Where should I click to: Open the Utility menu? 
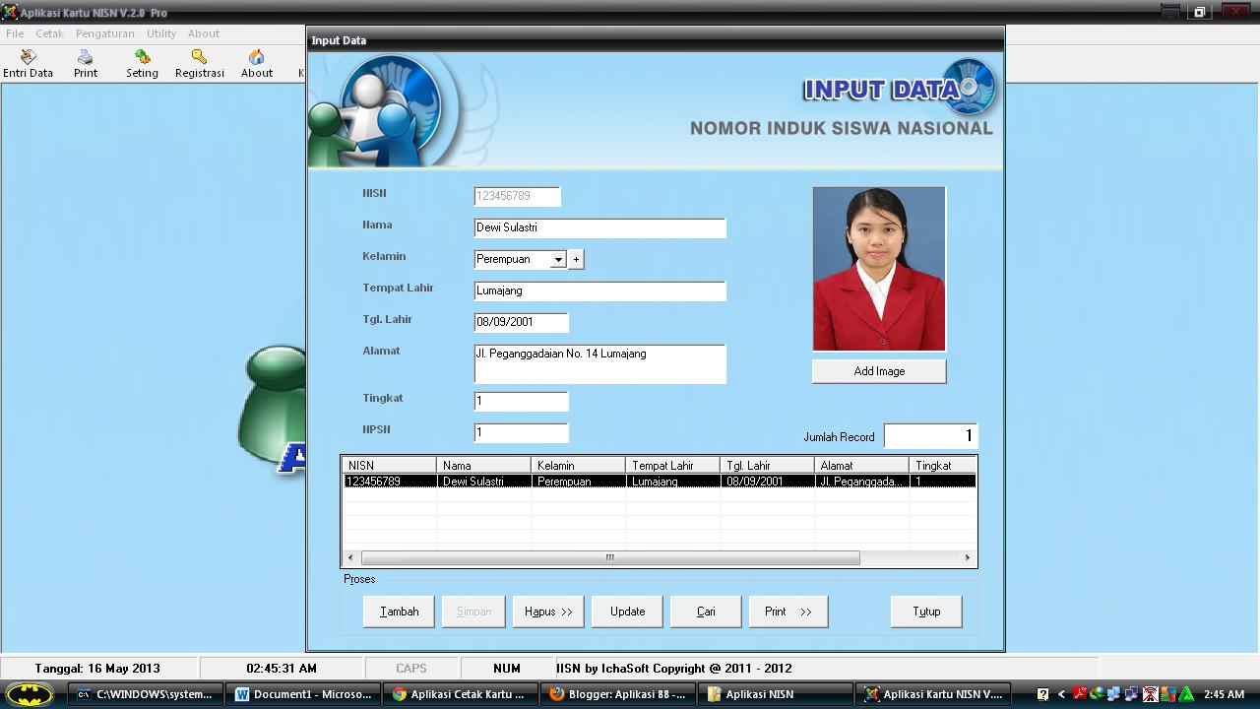160,32
